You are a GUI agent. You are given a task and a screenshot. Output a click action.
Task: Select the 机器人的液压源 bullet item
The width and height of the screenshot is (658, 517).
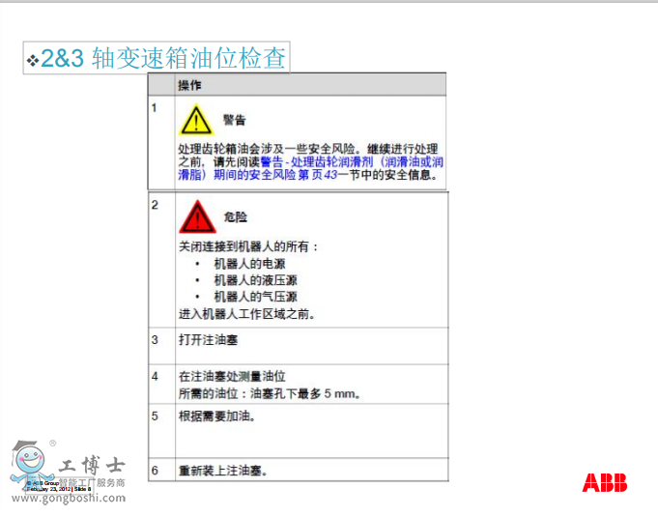(255, 280)
